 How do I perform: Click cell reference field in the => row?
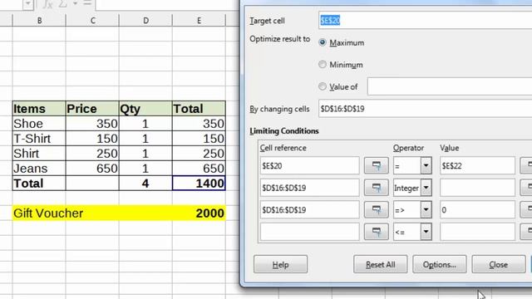(x=309, y=210)
